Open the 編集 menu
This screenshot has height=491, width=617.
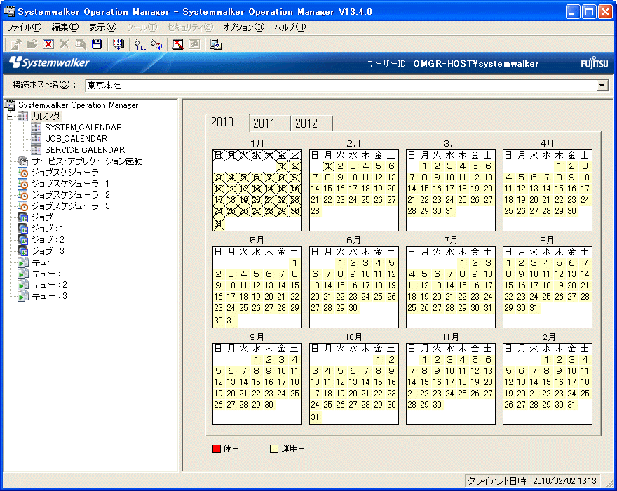(x=65, y=27)
